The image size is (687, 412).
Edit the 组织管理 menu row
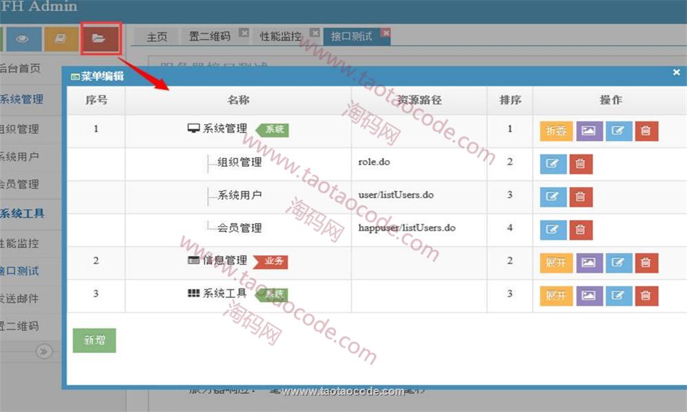[552, 163]
